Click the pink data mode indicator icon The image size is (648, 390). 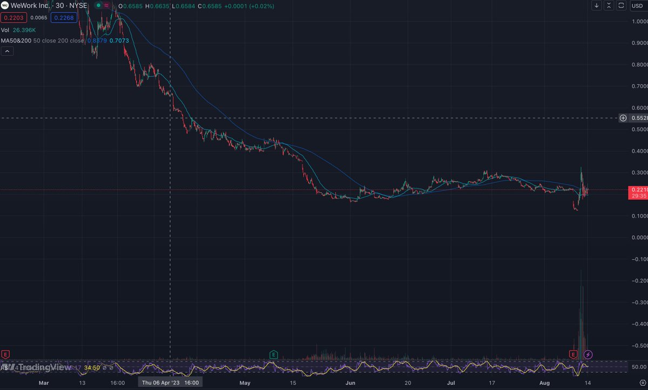click(x=106, y=5)
